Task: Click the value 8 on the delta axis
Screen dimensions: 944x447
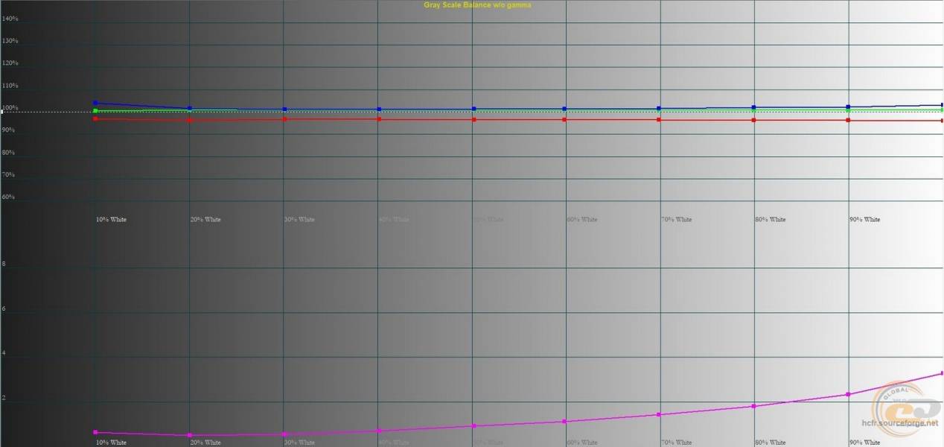Action: point(4,264)
